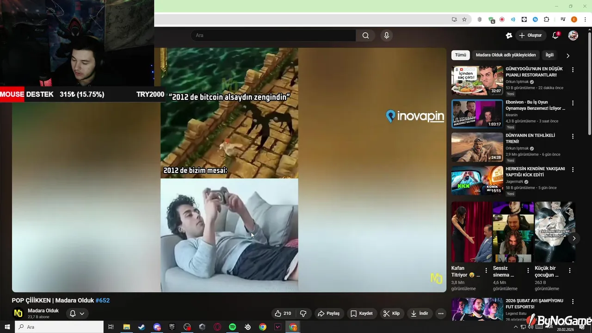The width and height of the screenshot is (592, 333).
Task: Click the İndir download button
Action: pyautogui.click(x=419, y=314)
